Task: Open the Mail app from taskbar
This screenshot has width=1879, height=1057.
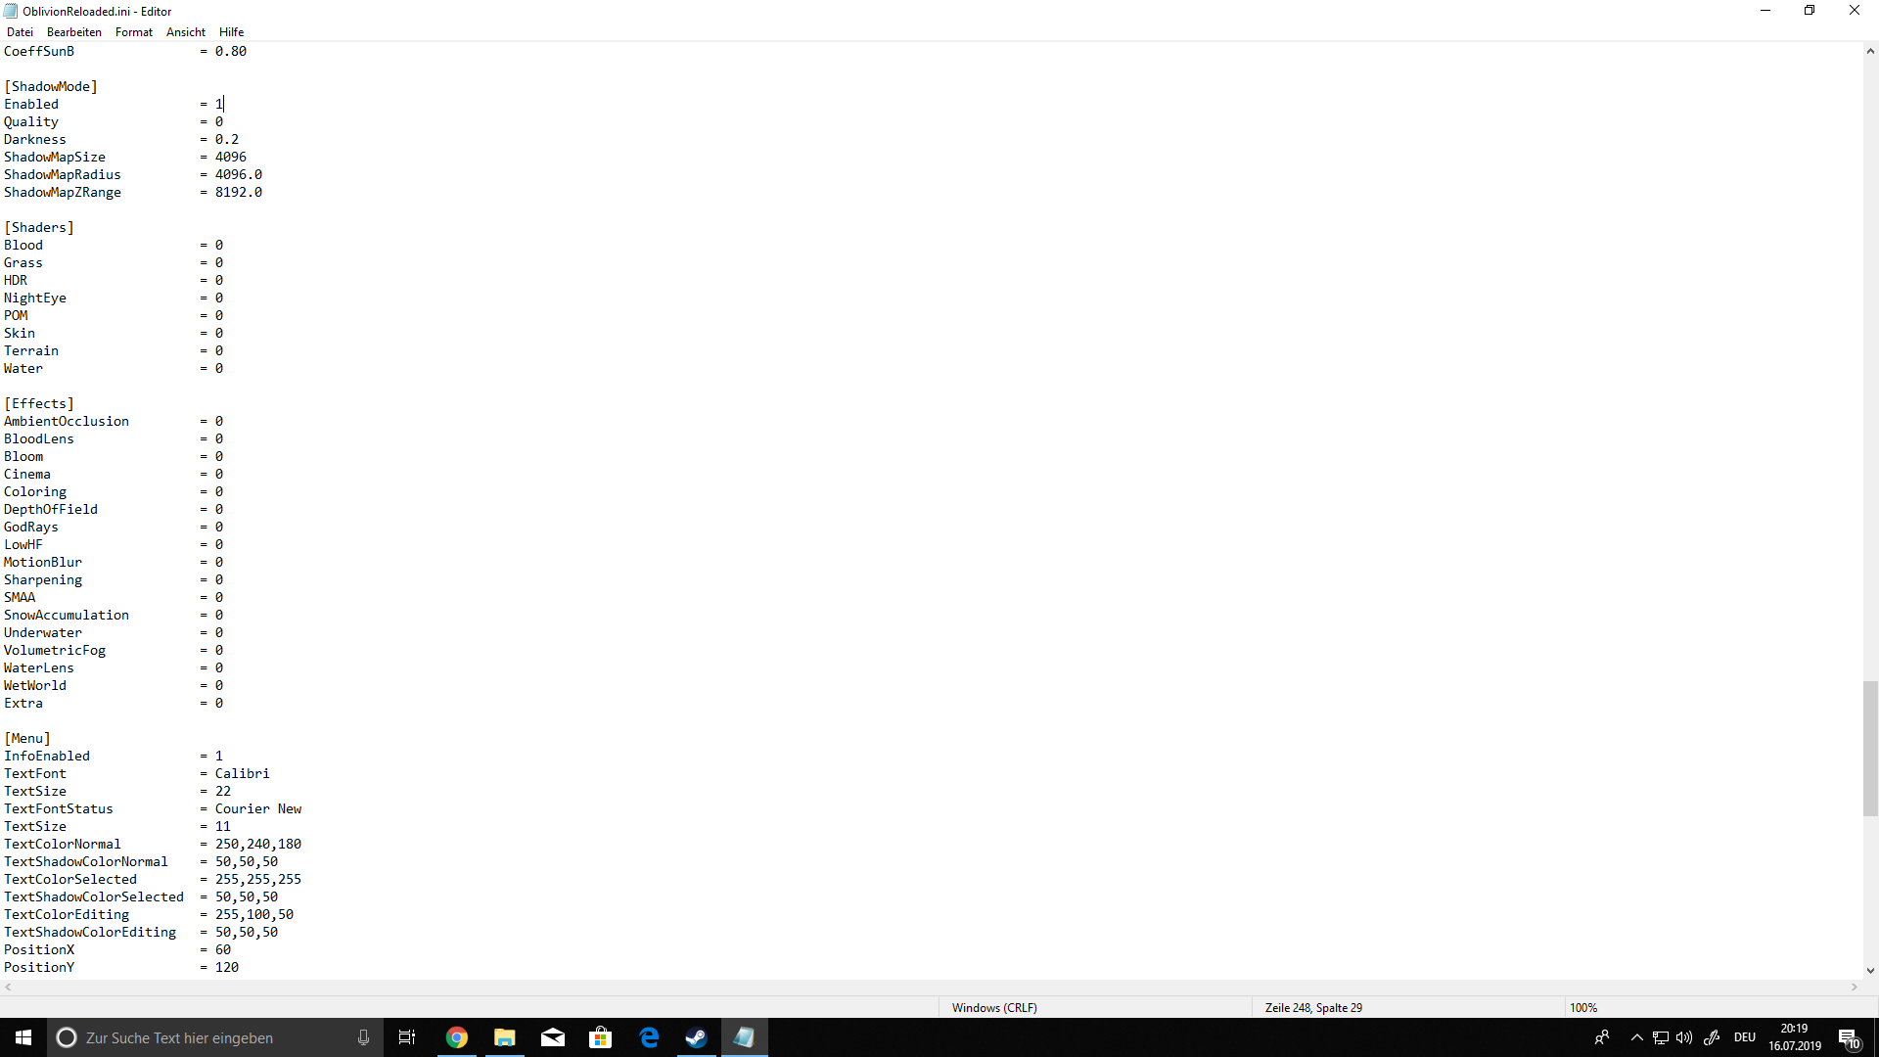Action: 553,1037
